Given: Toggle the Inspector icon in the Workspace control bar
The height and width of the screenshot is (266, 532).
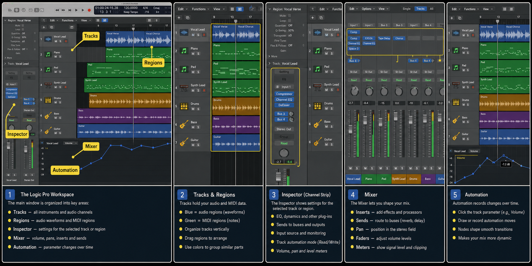Looking at the screenshot, I should coord(17,10).
